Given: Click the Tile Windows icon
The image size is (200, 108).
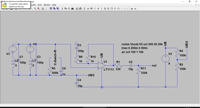Looking at the screenshot, I should point(51,9).
